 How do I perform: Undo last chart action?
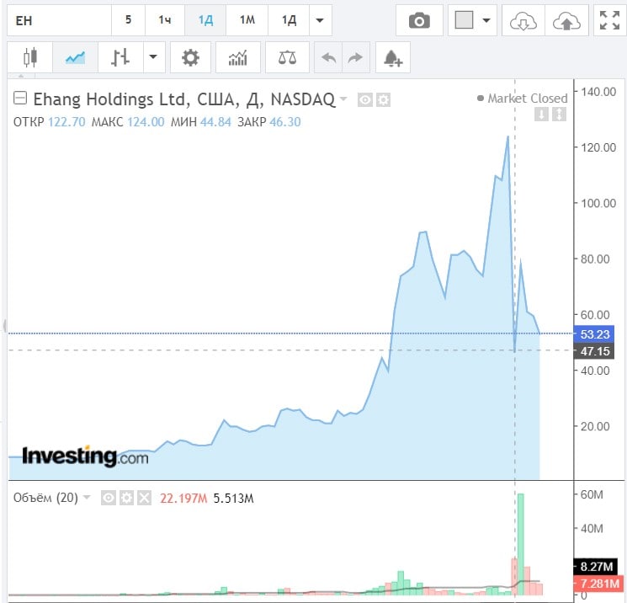[x=328, y=57]
